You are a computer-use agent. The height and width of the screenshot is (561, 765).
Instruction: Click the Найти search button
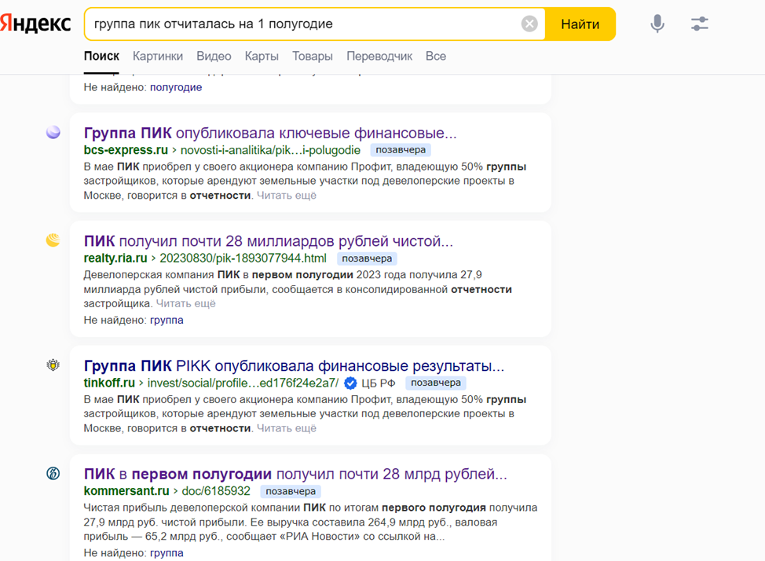[x=580, y=24]
